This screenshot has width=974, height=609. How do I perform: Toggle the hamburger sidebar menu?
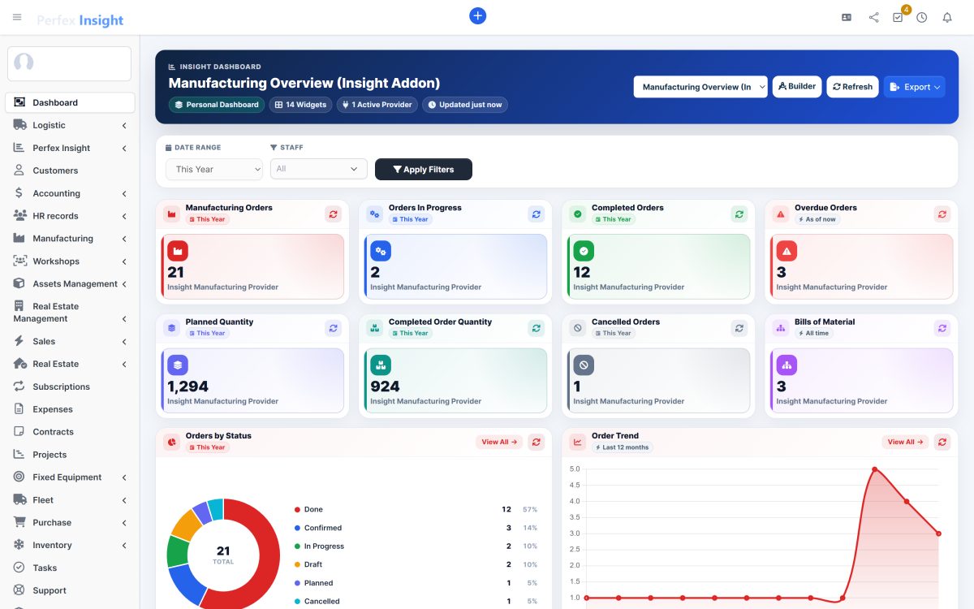point(17,17)
